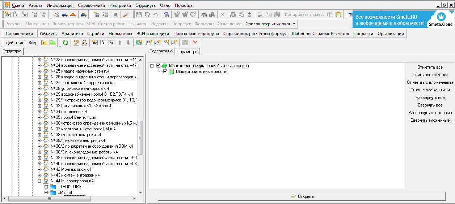Viewport: 455px width, 204px height.
Task: Open the Организации tab
Action: point(391,34)
